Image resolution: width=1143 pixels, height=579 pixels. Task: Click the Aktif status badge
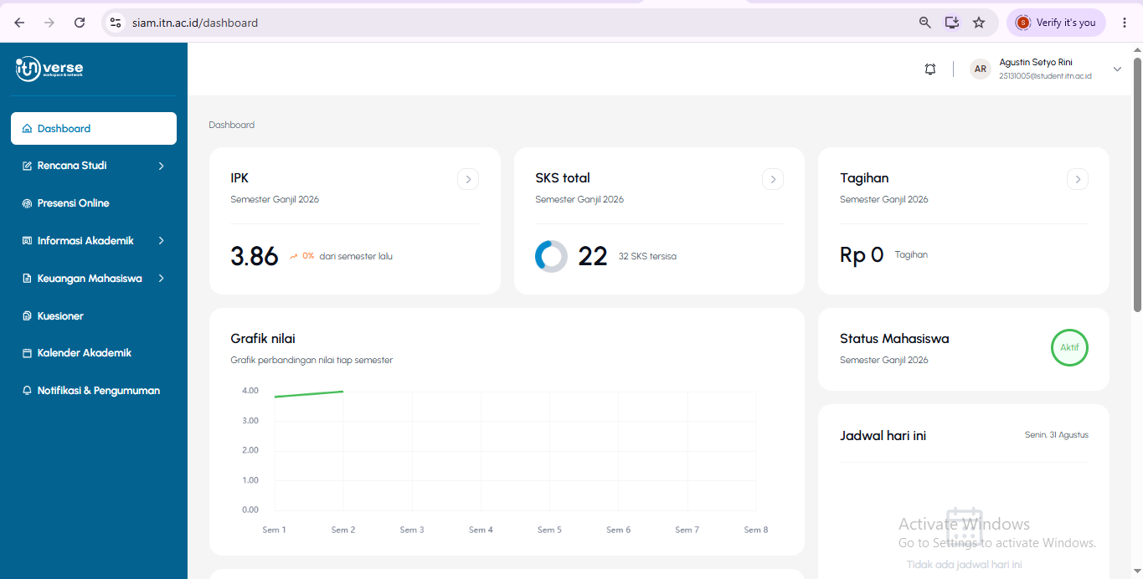tap(1069, 347)
